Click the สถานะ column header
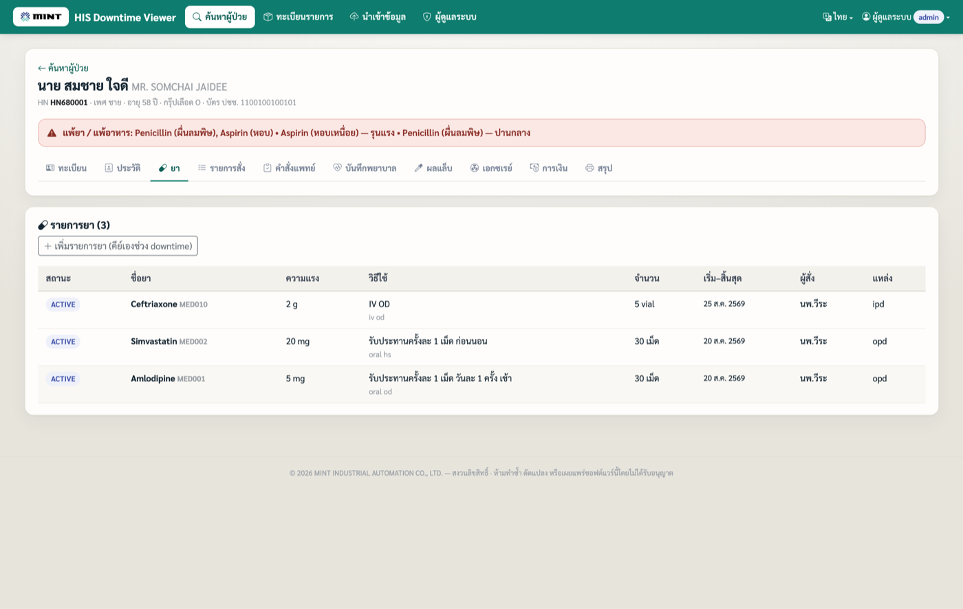Screen dimensions: 963x609 coord(58,278)
